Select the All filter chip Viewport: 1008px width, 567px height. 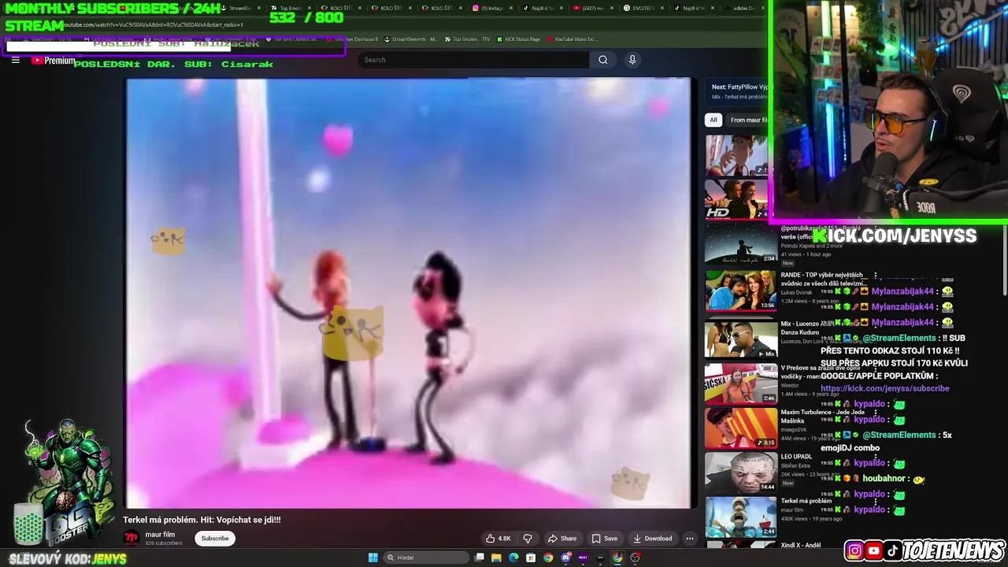click(713, 120)
